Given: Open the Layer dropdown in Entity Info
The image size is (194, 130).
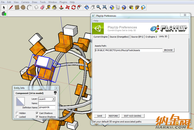Looking at the screenshot, I should (x=54, y=99).
